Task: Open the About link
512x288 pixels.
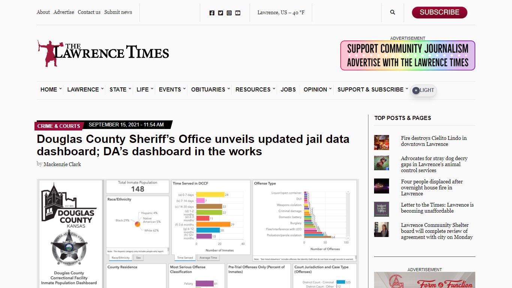Action: coord(43,12)
